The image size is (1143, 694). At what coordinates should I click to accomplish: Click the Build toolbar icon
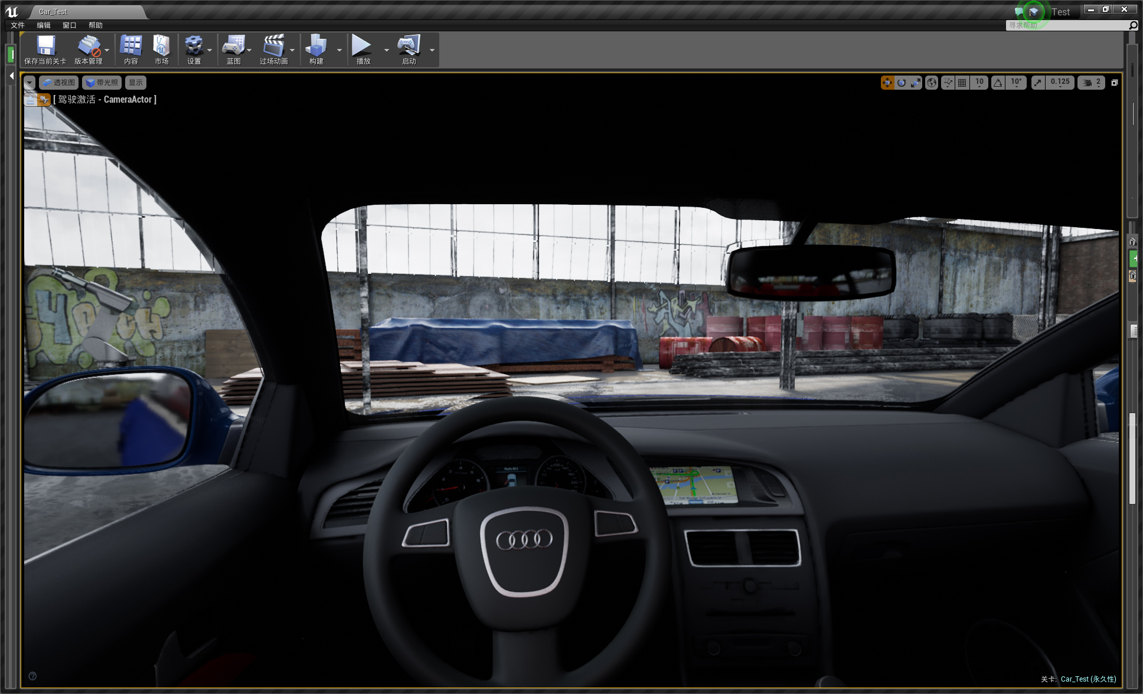click(316, 50)
